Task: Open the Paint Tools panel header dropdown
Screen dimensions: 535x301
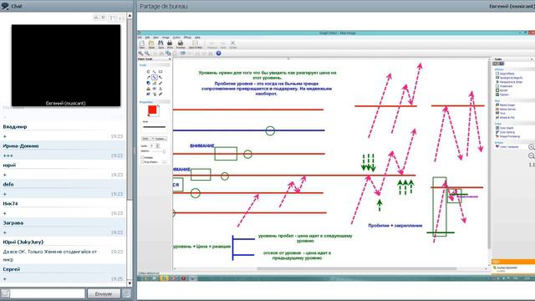Action: pos(170,59)
